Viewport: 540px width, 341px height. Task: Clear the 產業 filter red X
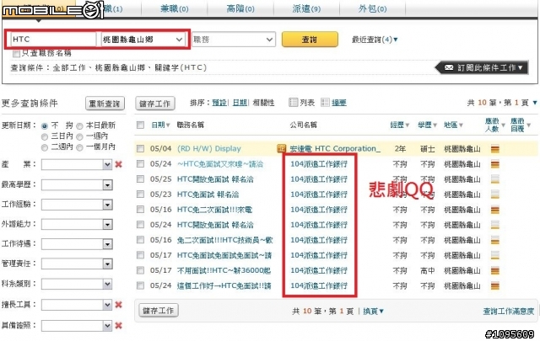118,164
